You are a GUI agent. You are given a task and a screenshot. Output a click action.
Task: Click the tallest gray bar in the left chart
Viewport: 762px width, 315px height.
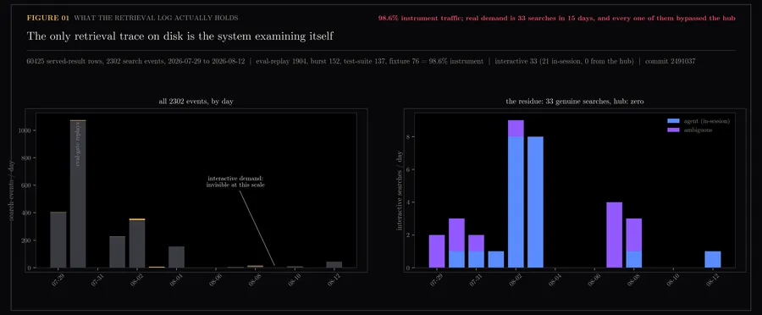tap(78, 194)
